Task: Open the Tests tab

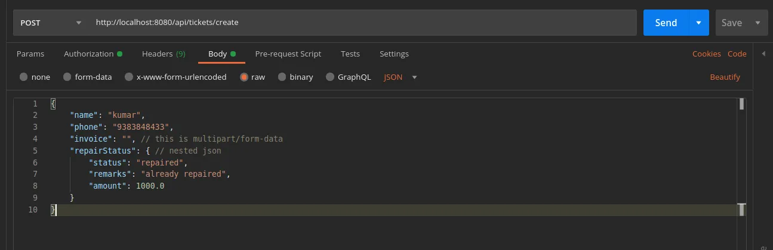Action: click(x=350, y=54)
